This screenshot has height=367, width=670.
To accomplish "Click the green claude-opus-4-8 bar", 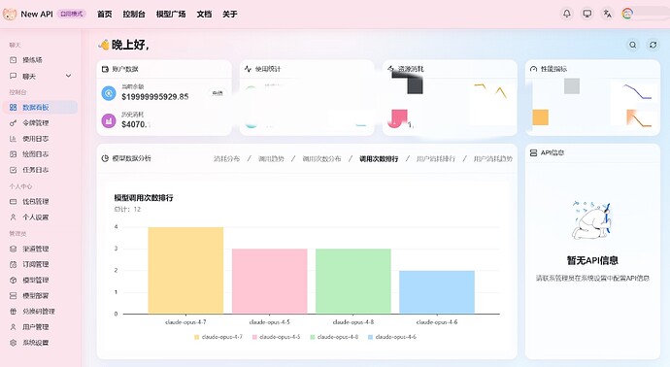I will (x=352, y=282).
